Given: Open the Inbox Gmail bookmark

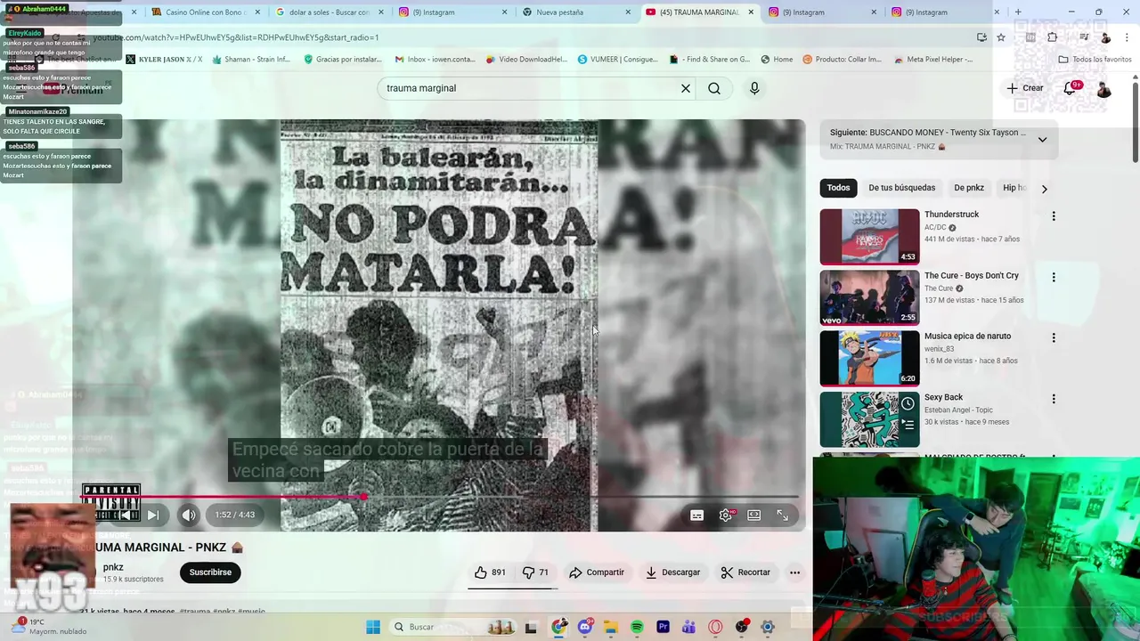Looking at the screenshot, I should [x=435, y=60].
